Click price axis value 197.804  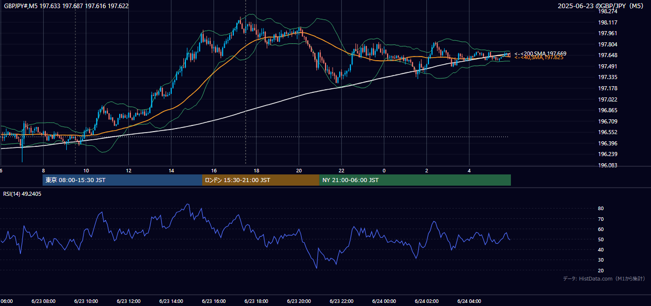608,44
